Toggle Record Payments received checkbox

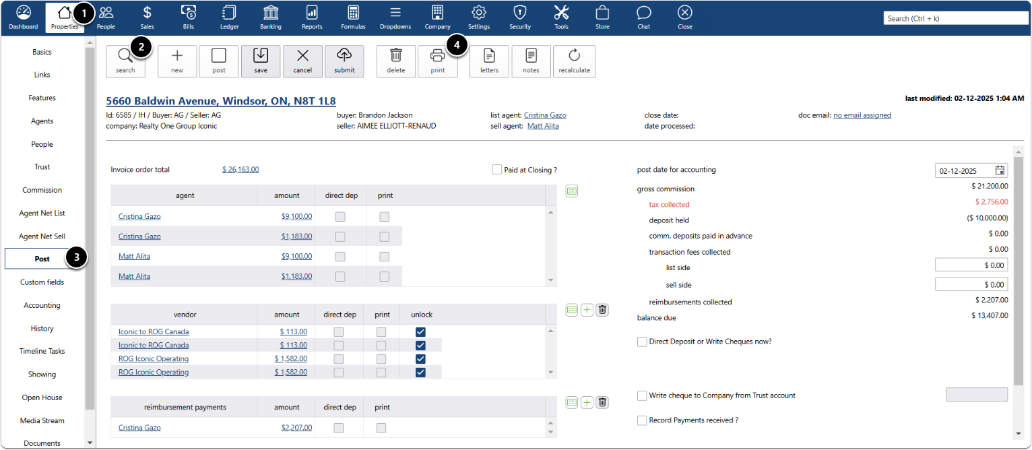(642, 420)
